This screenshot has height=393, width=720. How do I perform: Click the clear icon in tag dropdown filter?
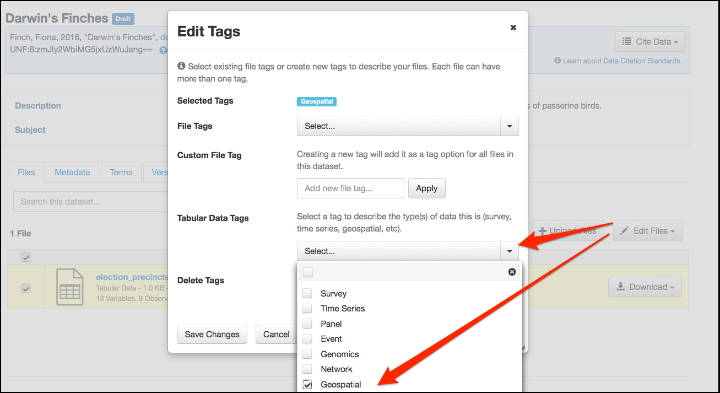pyautogui.click(x=512, y=272)
